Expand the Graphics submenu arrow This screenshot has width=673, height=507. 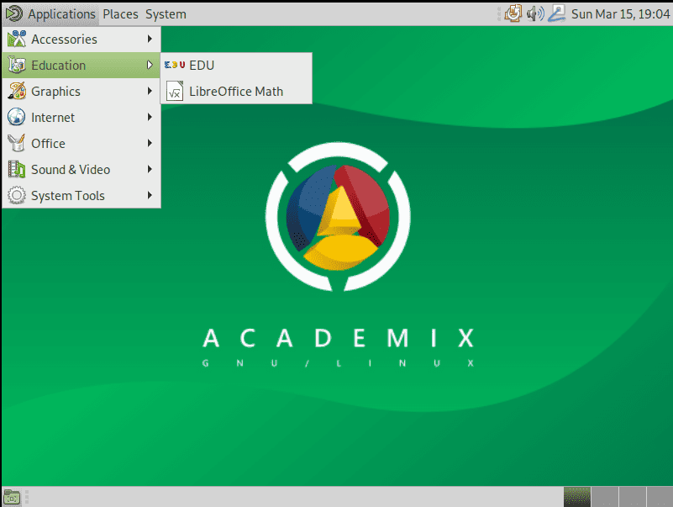click(150, 91)
